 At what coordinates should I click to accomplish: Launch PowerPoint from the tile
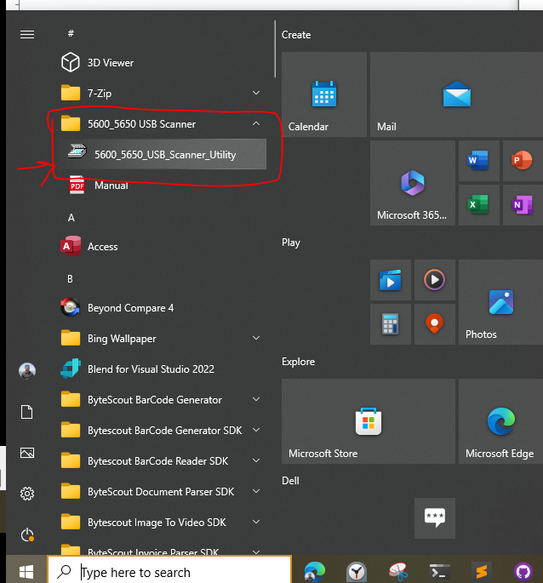pos(523,161)
